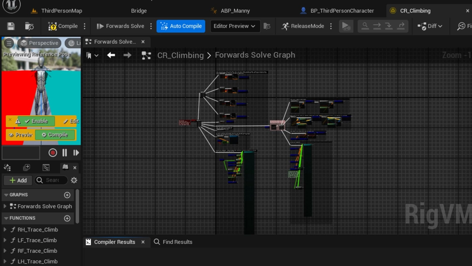Select the RF_Trace_Climb function

pyautogui.click(x=37, y=251)
